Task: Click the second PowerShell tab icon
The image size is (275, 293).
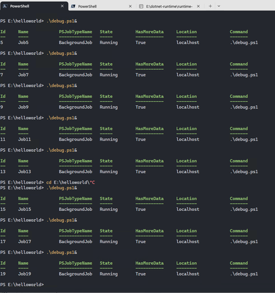Action: tap(73, 6)
